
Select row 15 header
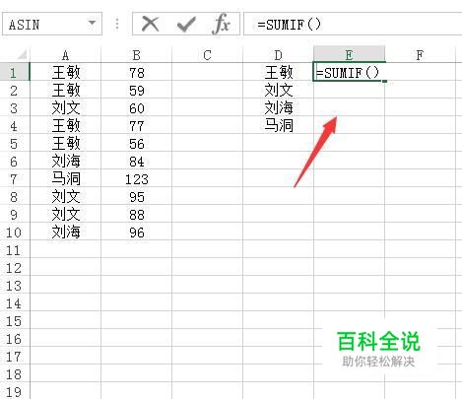click(x=15, y=320)
